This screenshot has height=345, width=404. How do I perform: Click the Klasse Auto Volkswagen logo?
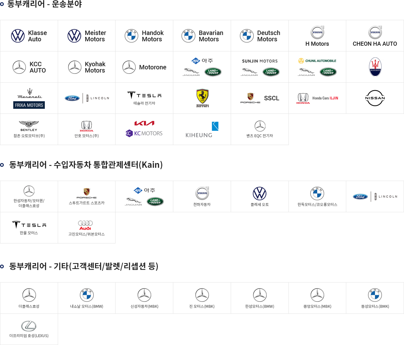click(x=18, y=36)
